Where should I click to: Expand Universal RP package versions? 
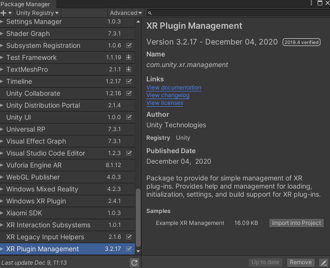tap(2, 129)
